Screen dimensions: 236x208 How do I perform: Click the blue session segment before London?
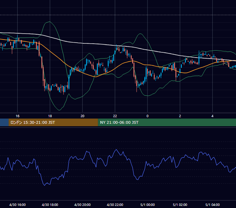(5, 122)
